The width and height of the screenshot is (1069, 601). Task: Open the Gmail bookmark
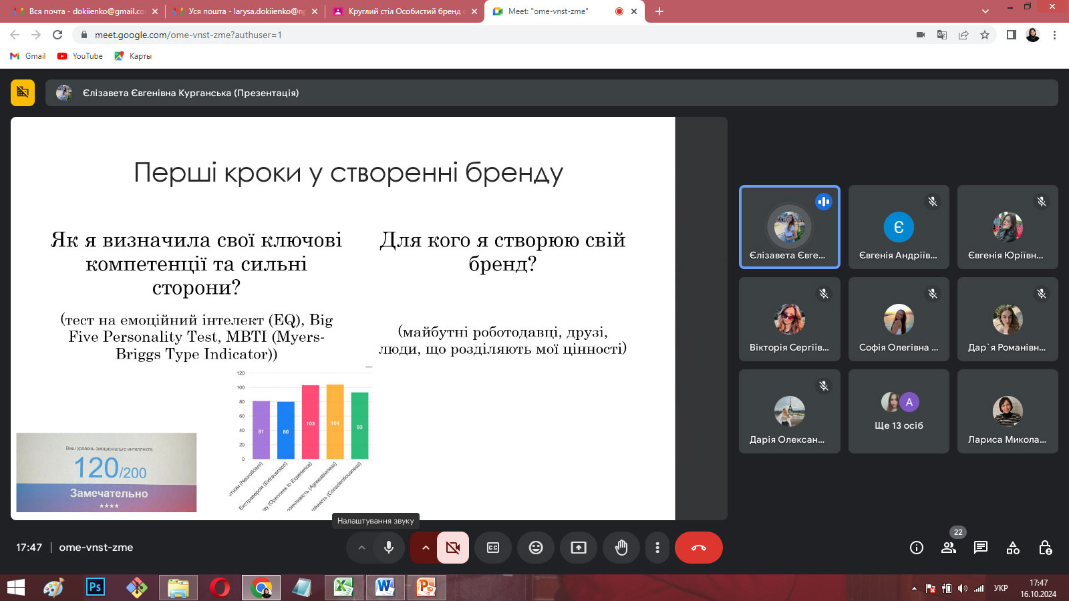(x=29, y=56)
